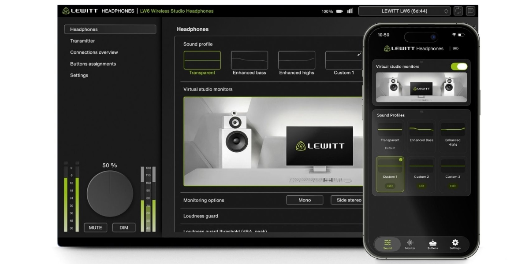Click the sync refresh icon in the desktop header

(458, 11)
